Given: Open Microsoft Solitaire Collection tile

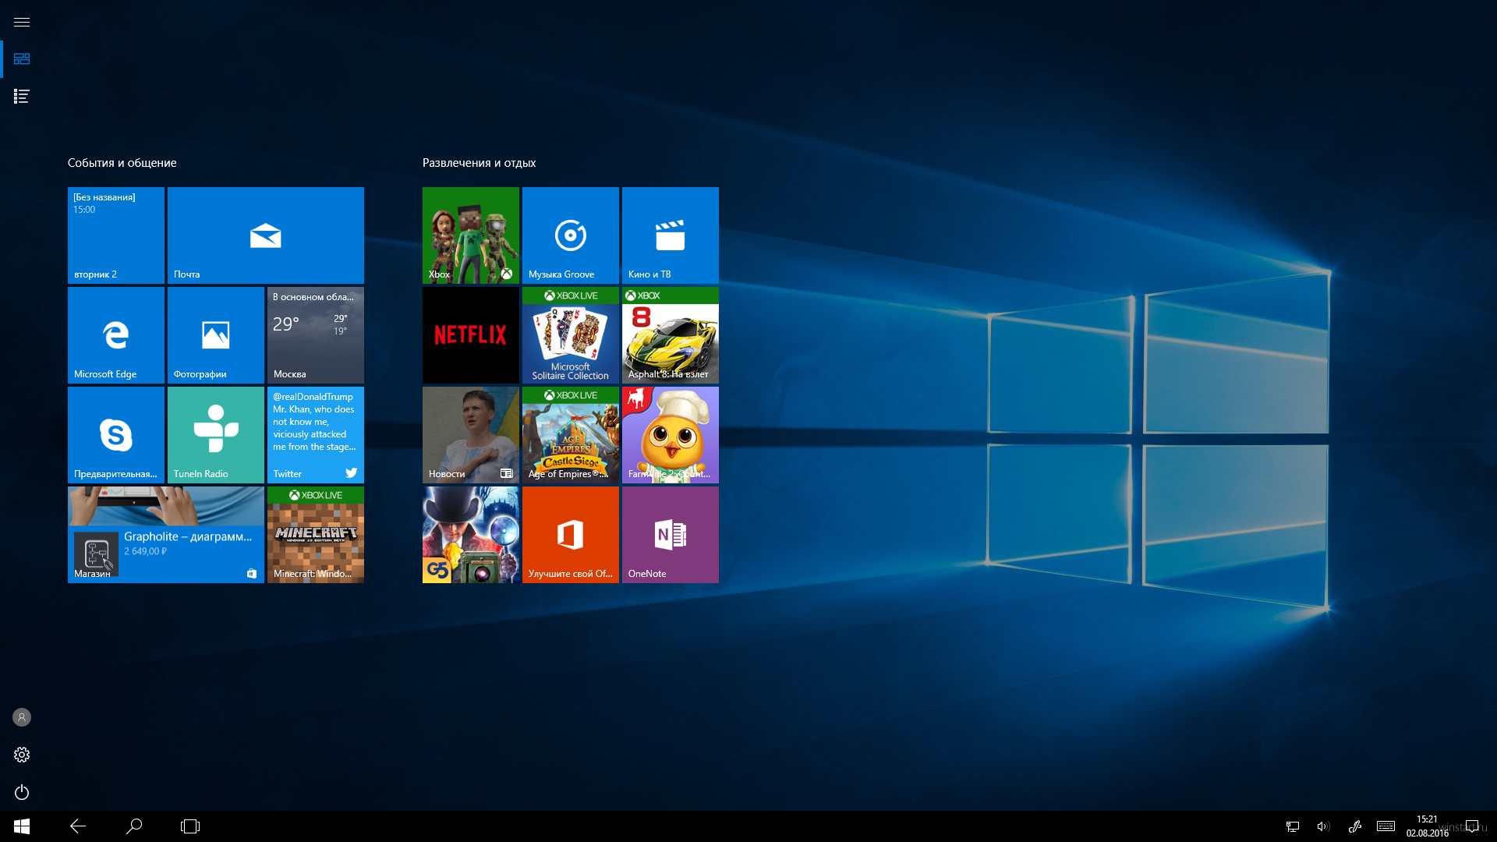Looking at the screenshot, I should point(571,335).
